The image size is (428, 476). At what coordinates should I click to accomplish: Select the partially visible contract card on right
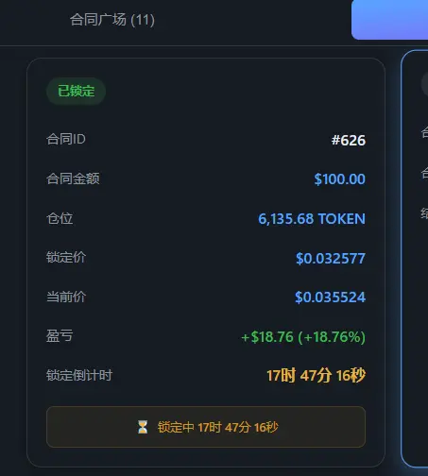point(415,259)
